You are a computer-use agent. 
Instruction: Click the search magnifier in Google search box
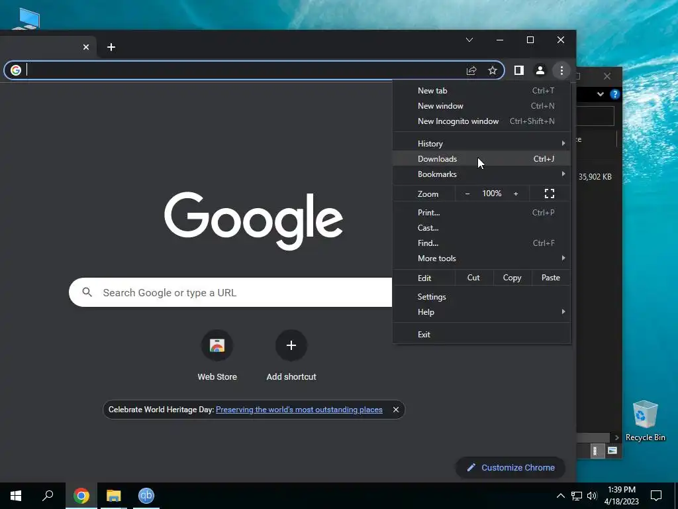(87, 292)
